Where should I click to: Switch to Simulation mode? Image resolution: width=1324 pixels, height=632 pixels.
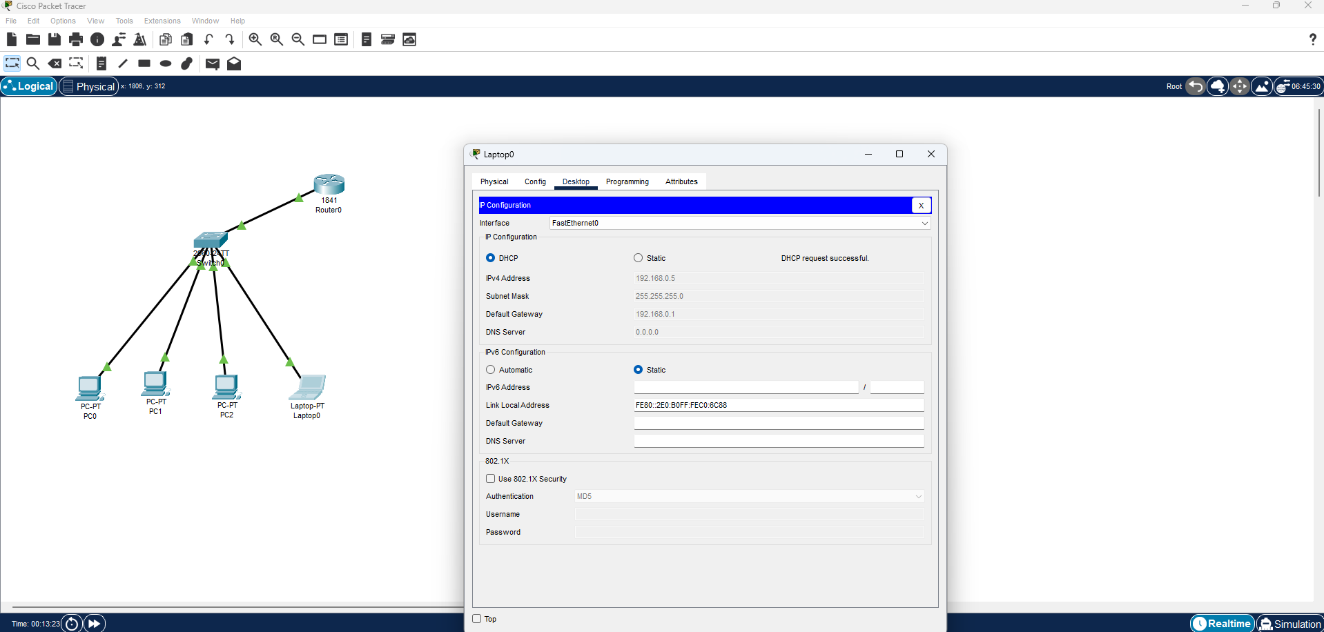pos(1289,624)
